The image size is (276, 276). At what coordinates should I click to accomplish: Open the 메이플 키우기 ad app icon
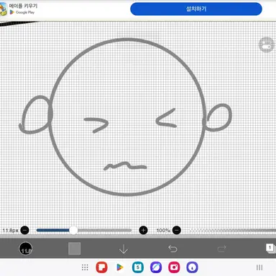point(4,9)
